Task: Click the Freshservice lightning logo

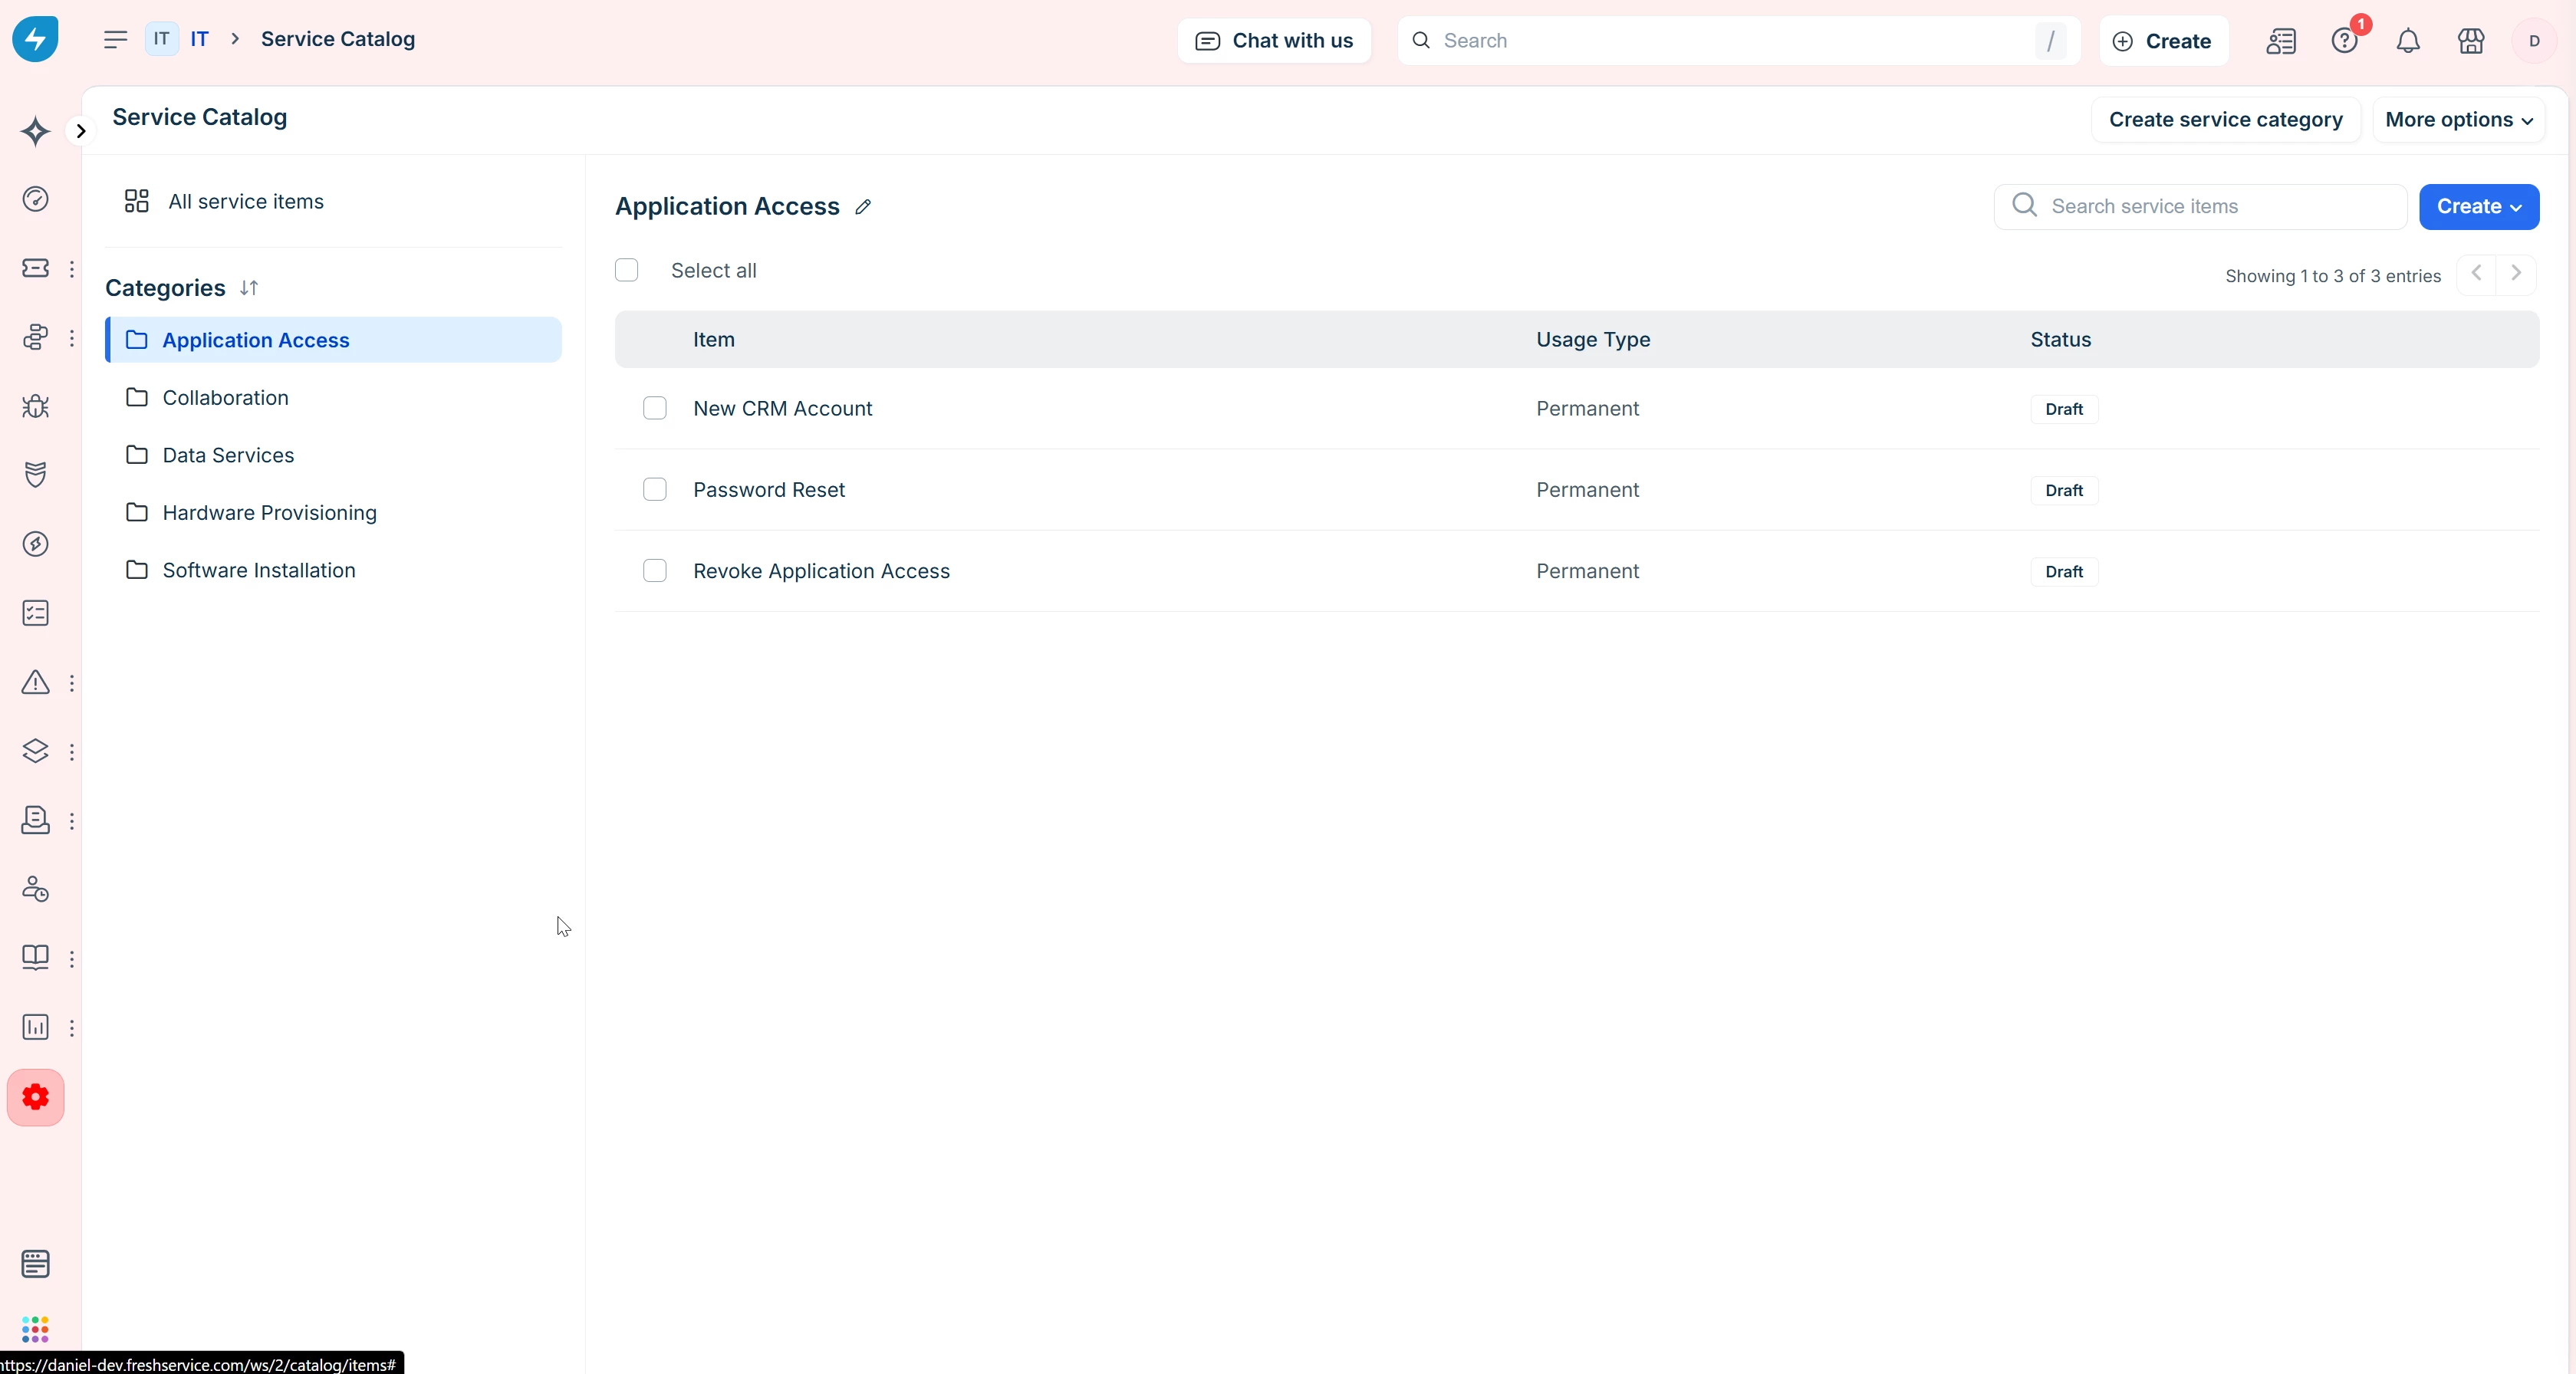Action: [x=35, y=39]
